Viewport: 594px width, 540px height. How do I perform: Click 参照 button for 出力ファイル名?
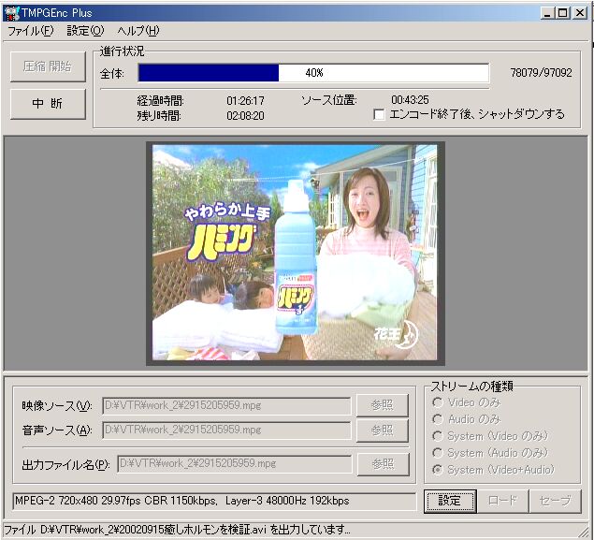tap(383, 464)
